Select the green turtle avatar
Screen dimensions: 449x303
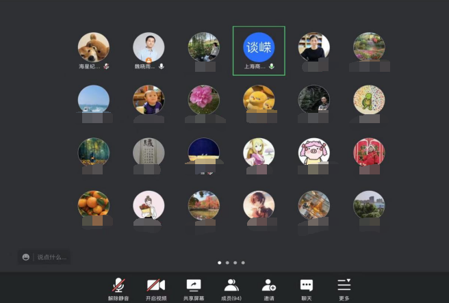coord(369,100)
